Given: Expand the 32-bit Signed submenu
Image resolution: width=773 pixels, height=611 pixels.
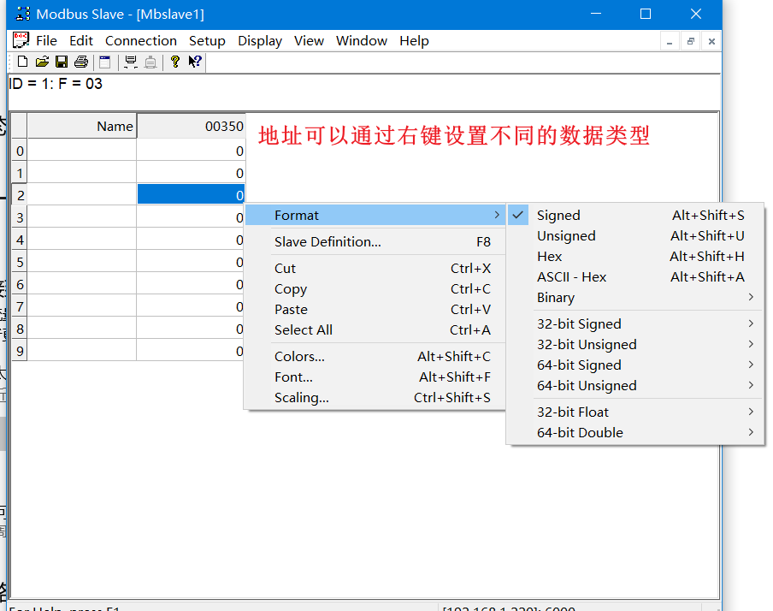Looking at the screenshot, I should (x=635, y=323).
